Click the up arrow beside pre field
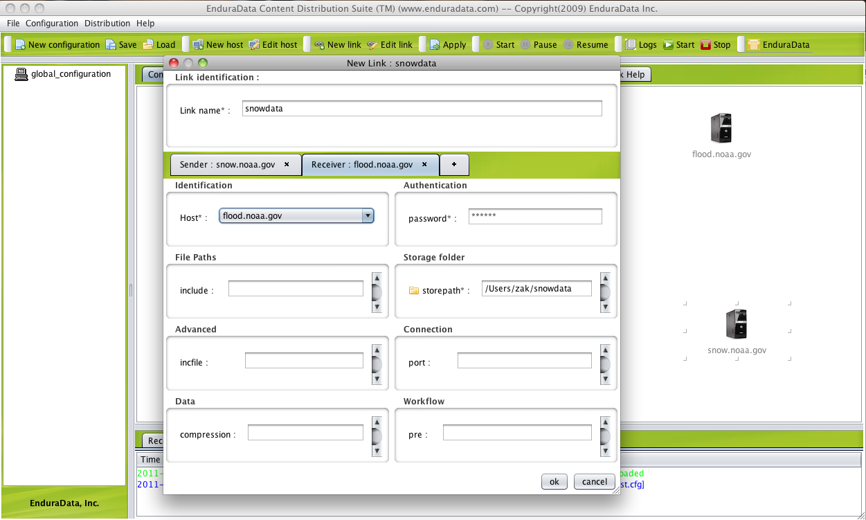Image resolution: width=866 pixels, height=520 pixels. pos(605,422)
